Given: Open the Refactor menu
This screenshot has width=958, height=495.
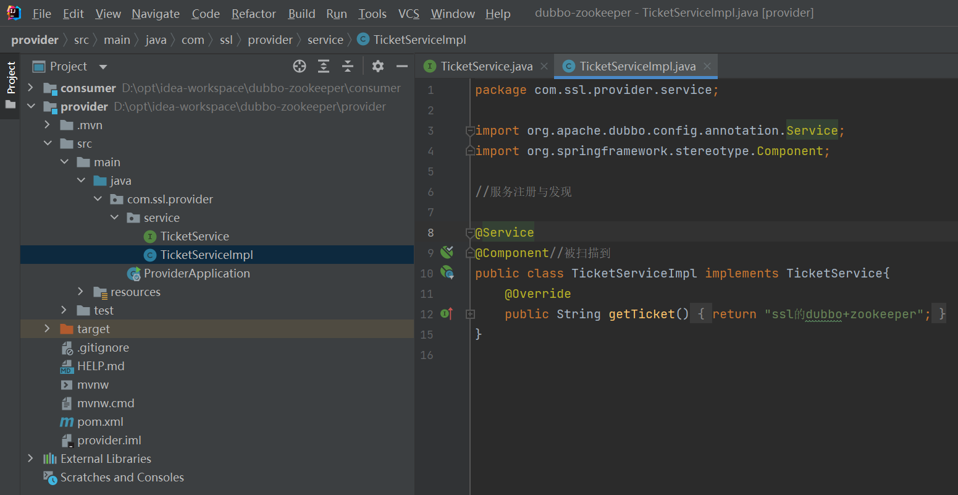Looking at the screenshot, I should coord(254,14).
